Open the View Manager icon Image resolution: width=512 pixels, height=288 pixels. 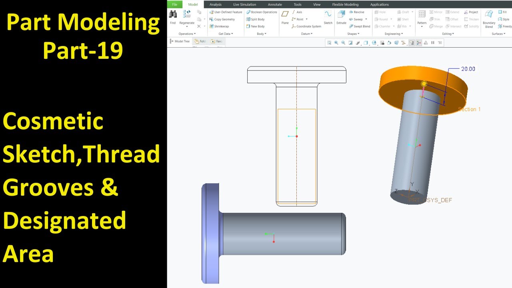[x=382, y=43]
